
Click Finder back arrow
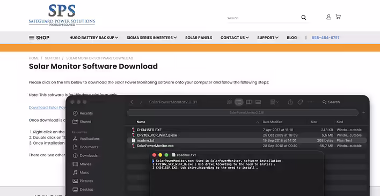tap(131, 102)
